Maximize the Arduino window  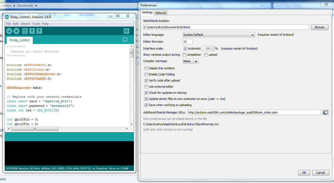tap(118, 16)
